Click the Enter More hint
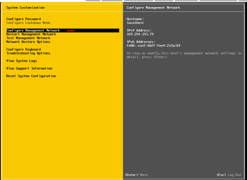This screenshot has height=180, width=247. pos(136,175)
